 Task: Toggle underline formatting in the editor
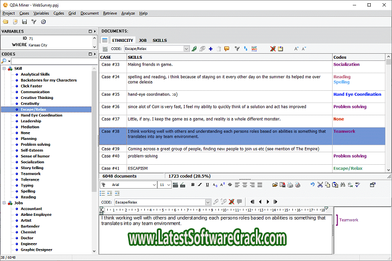tap(208, 185)
